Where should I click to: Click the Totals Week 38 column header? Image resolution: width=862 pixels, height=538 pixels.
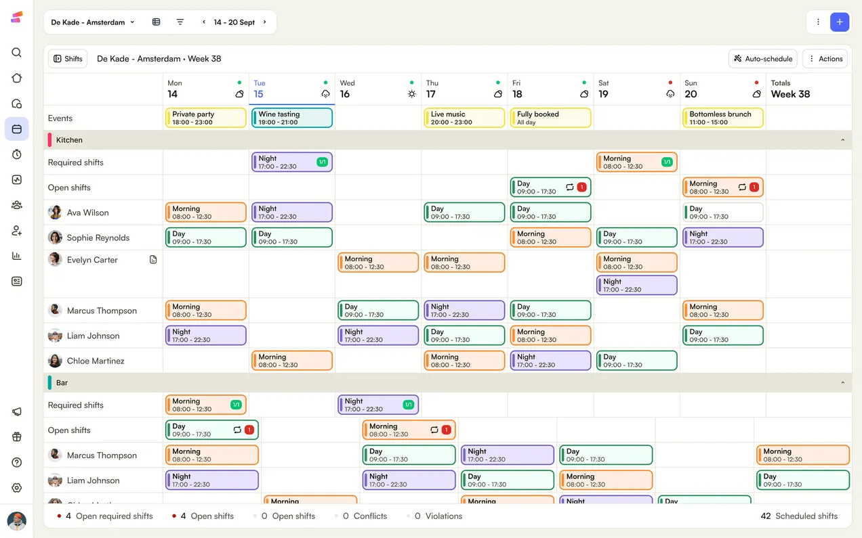tap(808, 89)
